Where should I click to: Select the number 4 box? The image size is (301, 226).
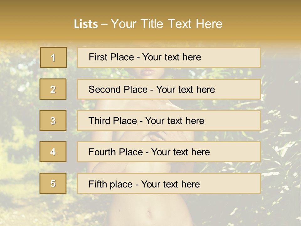[53, 152]
